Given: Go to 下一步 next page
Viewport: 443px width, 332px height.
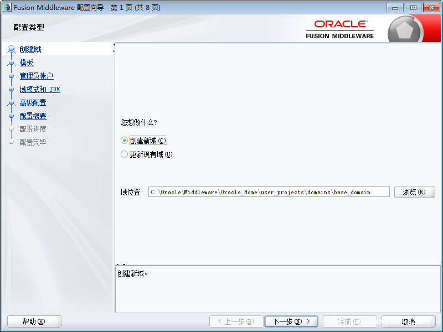Looking at the screenshot, I should [291, 321].
